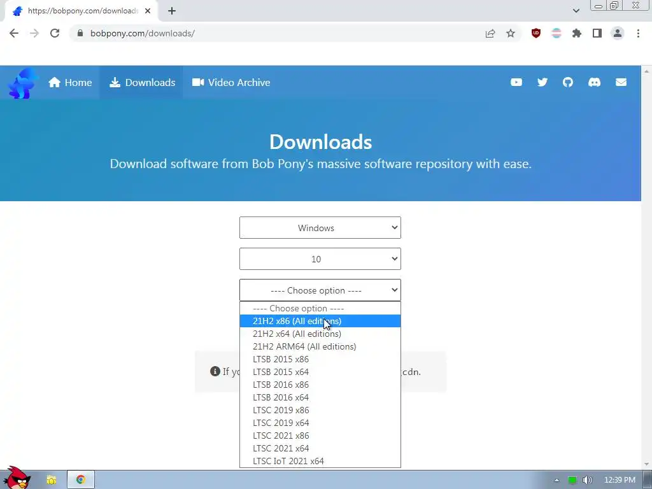
Task: Go to Home nav item
Action: coord(70,82)
